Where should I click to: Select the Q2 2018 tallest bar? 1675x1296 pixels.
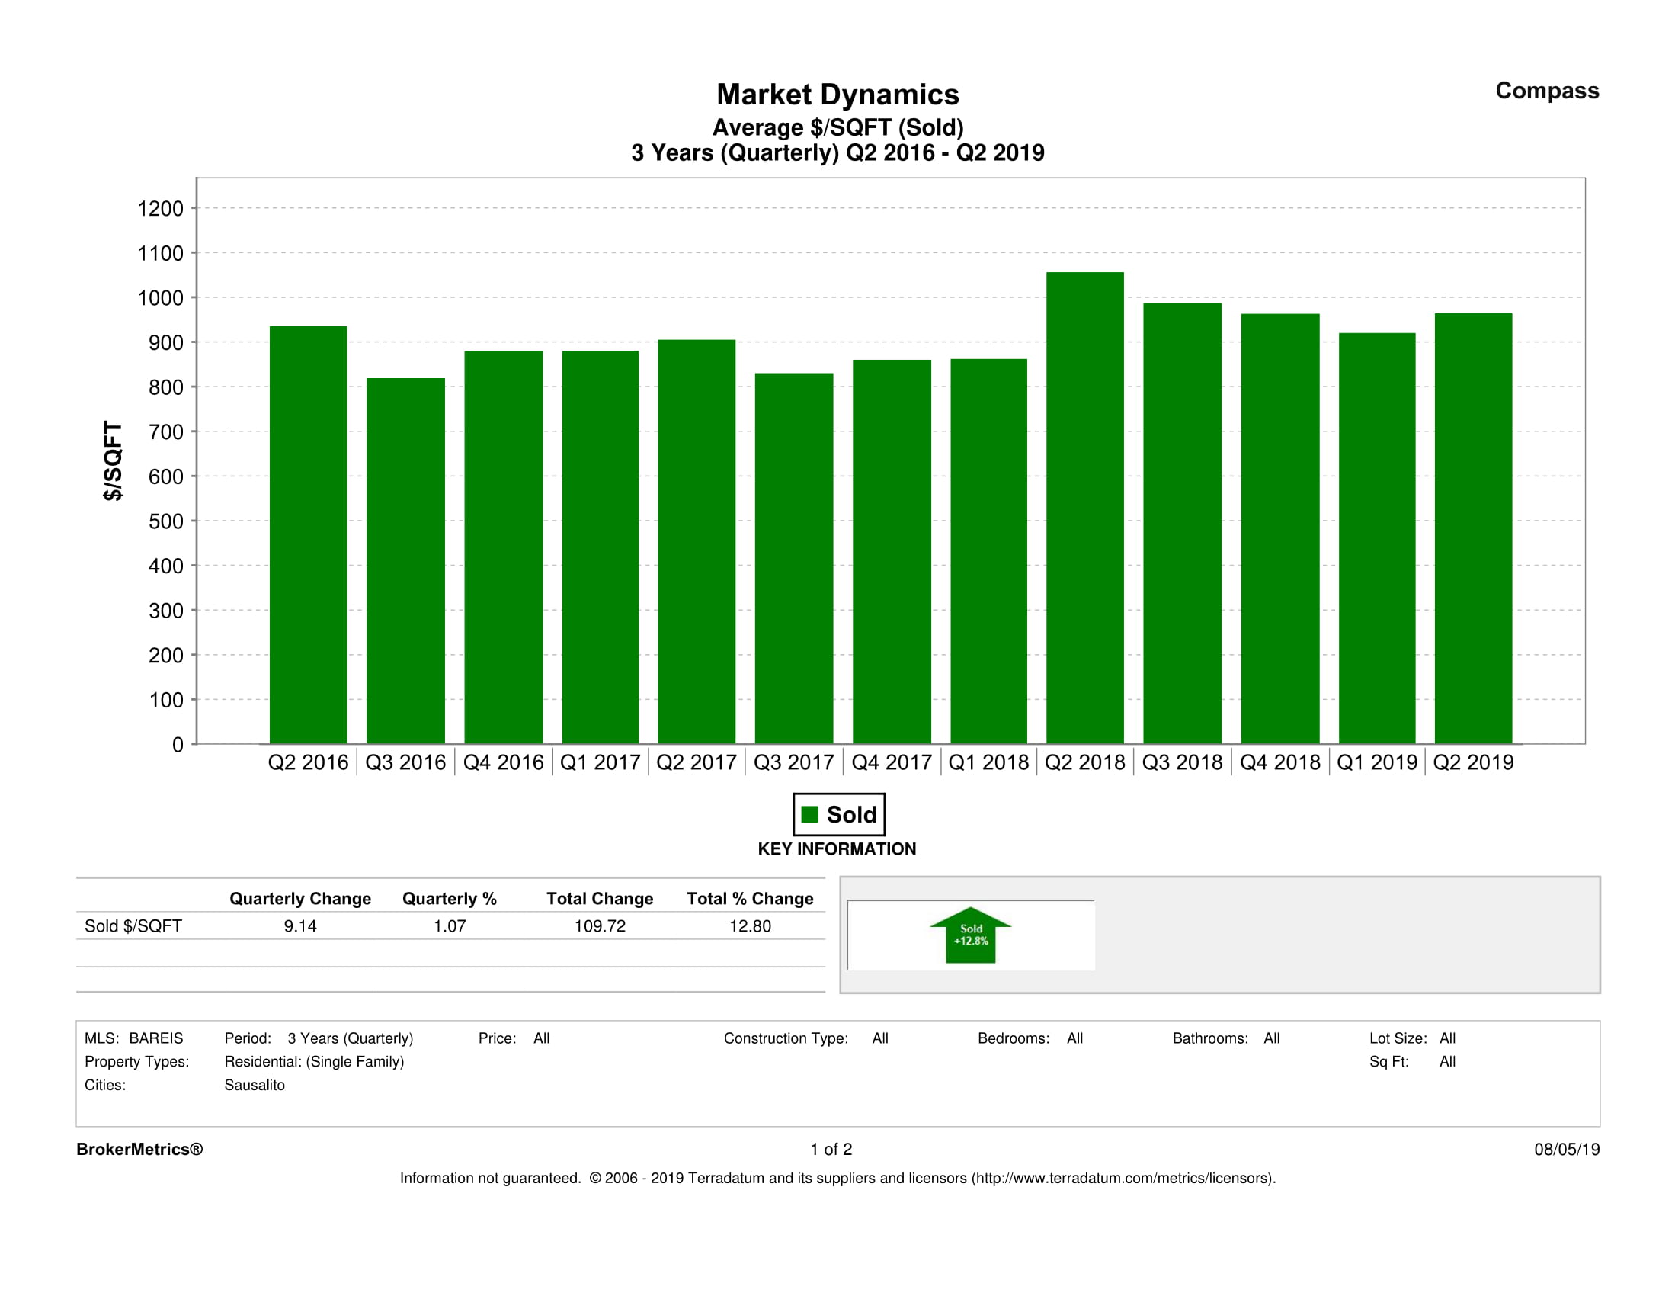[x=1084, y=507]
